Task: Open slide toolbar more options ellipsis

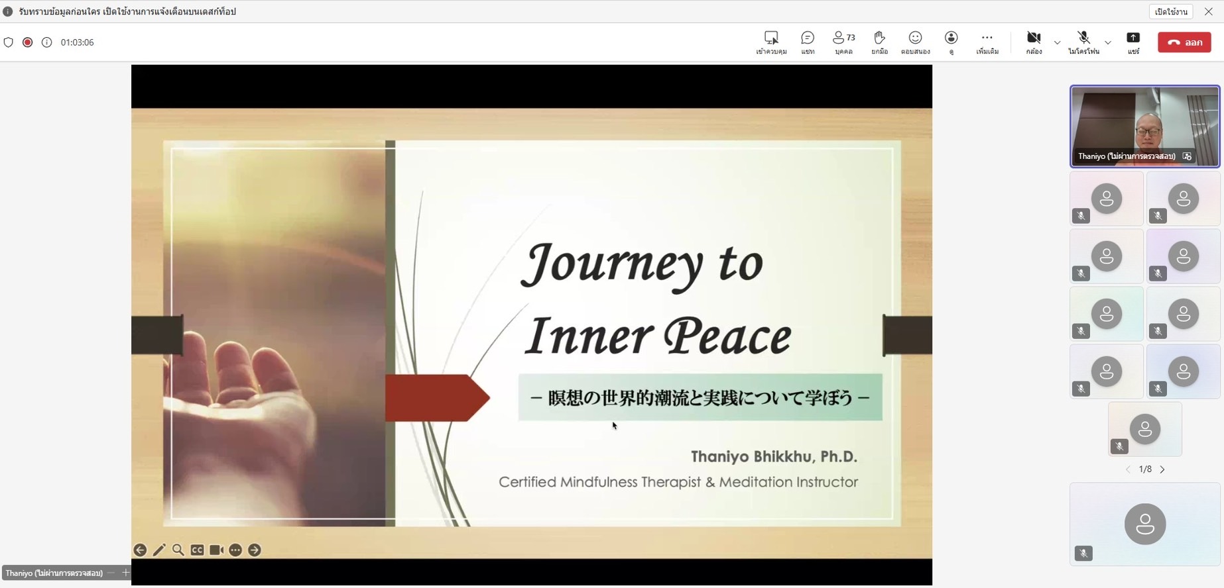Action: (x=235, y=550)
